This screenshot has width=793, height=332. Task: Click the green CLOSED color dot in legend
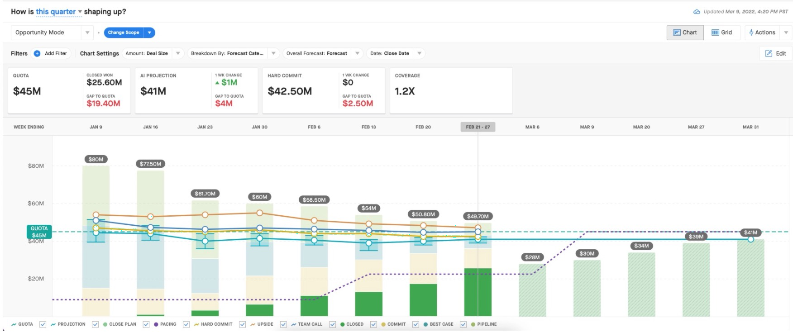343,324
